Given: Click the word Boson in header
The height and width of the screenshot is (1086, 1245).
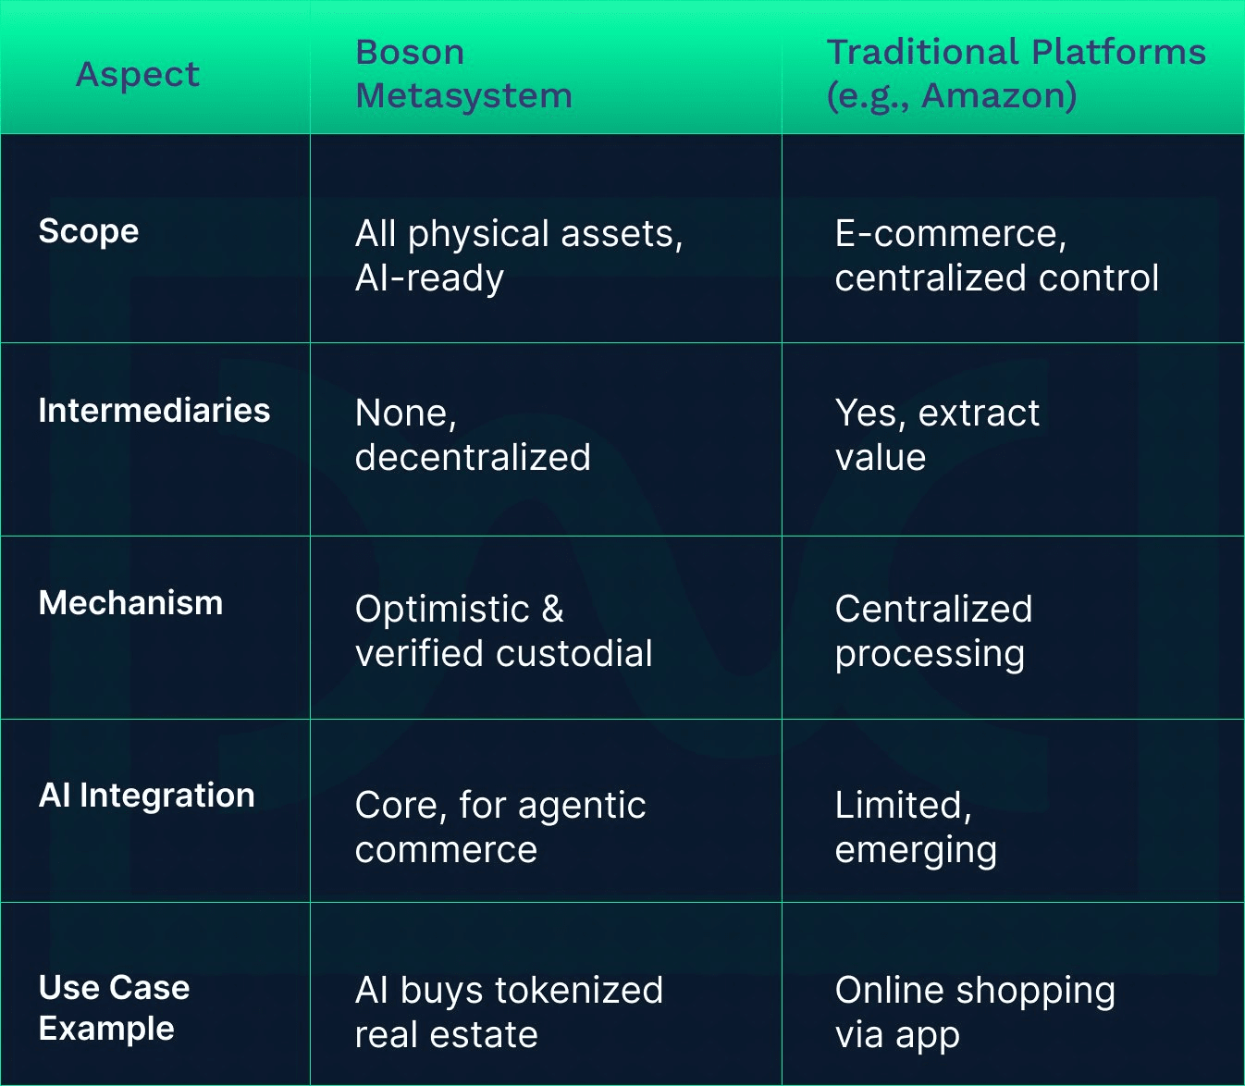Looking at the screenshot, I should (410, 52).
